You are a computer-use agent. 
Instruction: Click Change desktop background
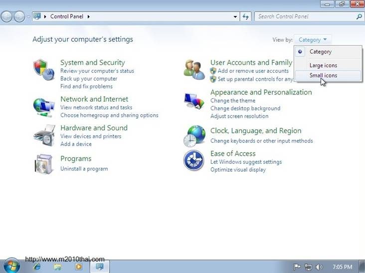[x=245, y=108]
